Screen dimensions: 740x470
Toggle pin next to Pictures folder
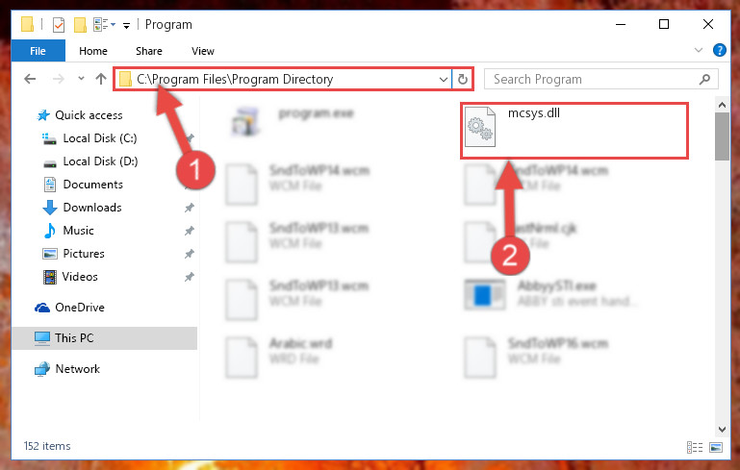click(x=190, y=254)
